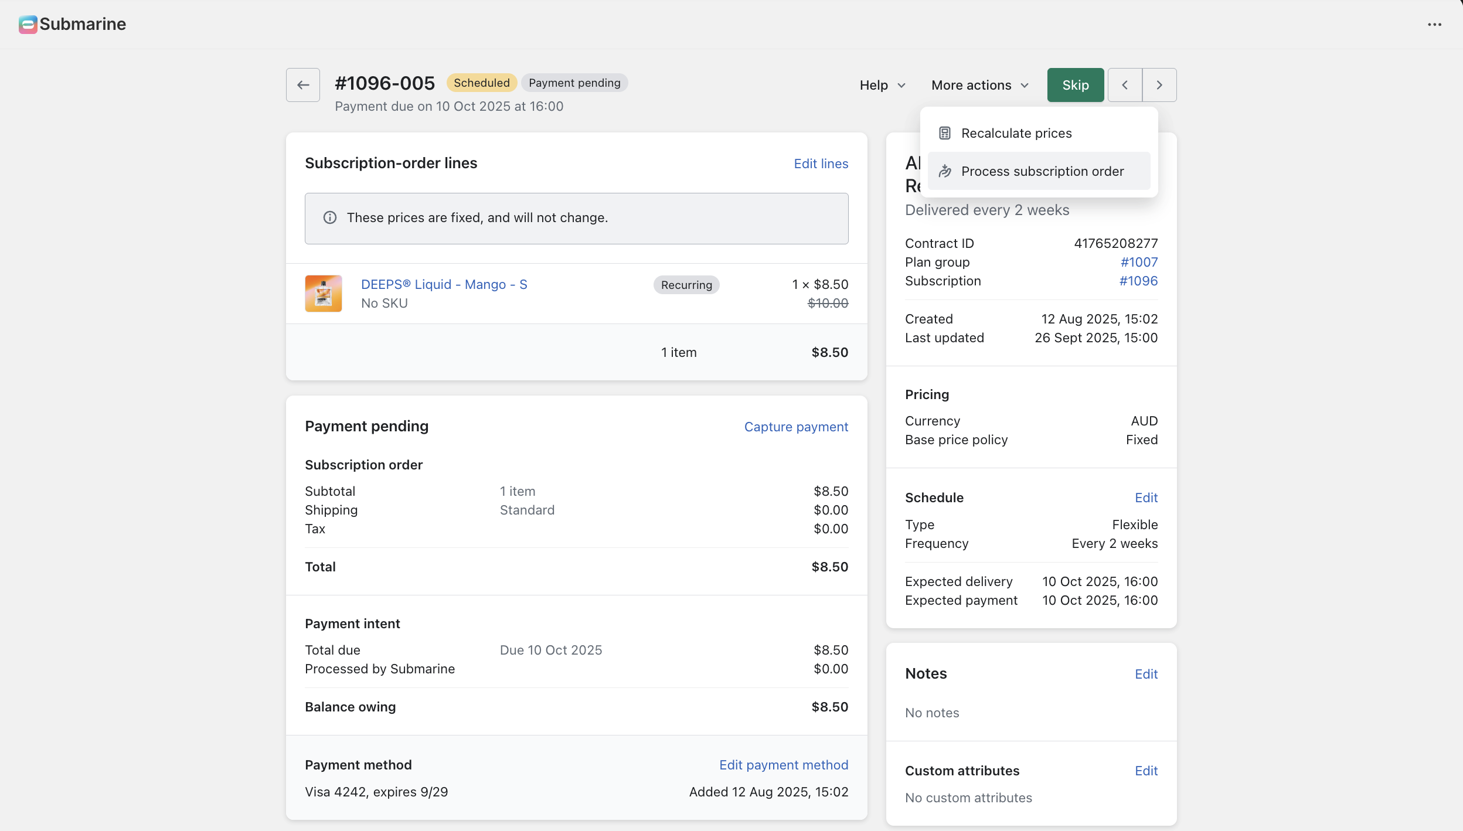Click the Process subscription order icon
The height and width of the screenshot is (831, 1463).
(944, 172)
